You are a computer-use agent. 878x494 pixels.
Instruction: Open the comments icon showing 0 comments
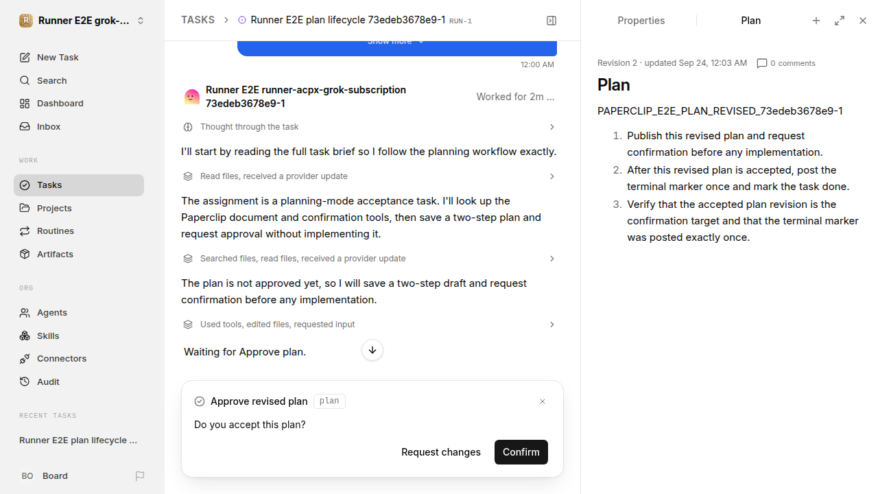761,63
